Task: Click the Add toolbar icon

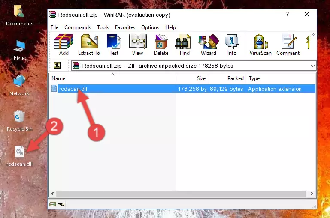Action: [x=64, y=45]
